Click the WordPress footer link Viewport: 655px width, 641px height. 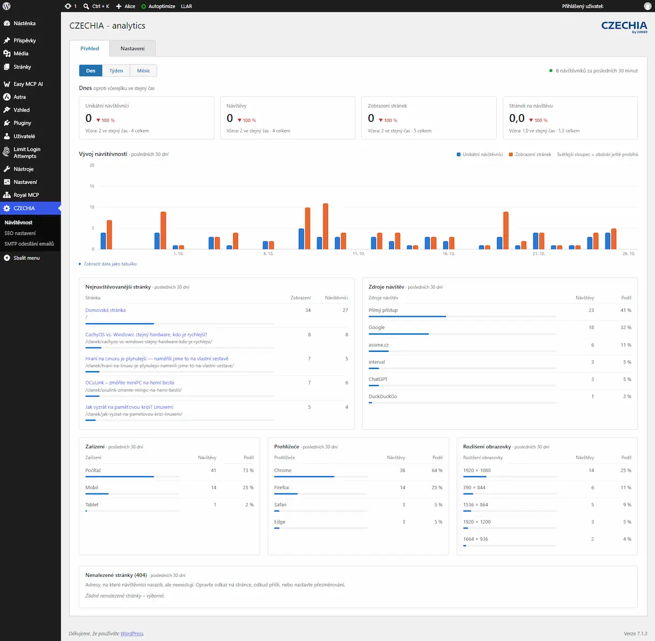tap(132, 633)
